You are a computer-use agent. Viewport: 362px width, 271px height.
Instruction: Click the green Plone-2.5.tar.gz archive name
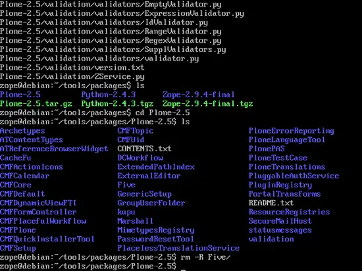(x=36, y=104)
